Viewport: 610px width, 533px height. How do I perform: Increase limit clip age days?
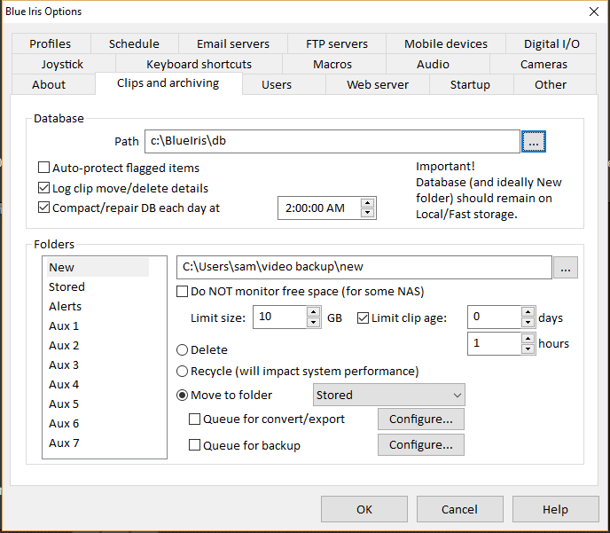528,312
